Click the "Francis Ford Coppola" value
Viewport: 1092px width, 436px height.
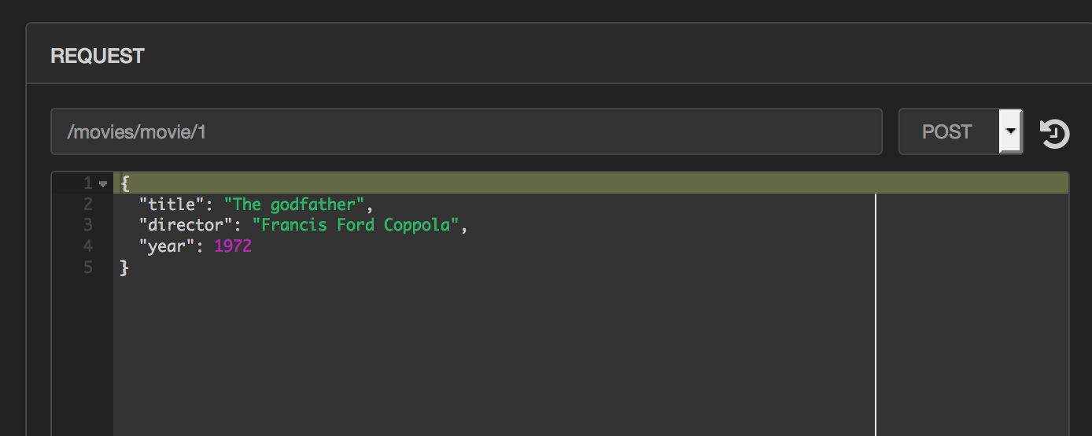356,226
